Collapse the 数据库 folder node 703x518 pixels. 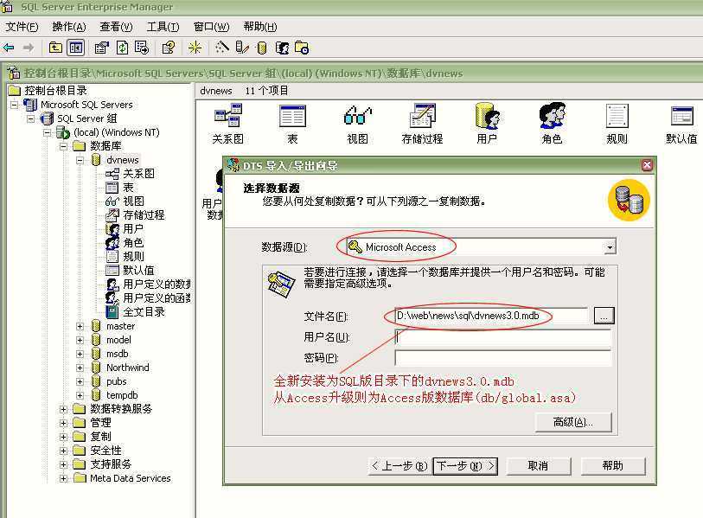pyautogui.click(x=63, y=146)
